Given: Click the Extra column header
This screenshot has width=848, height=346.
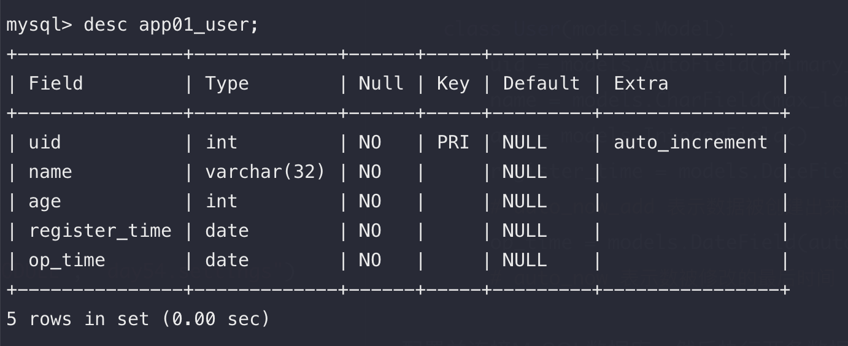Looking at the screenshot, I should (641, 83).
